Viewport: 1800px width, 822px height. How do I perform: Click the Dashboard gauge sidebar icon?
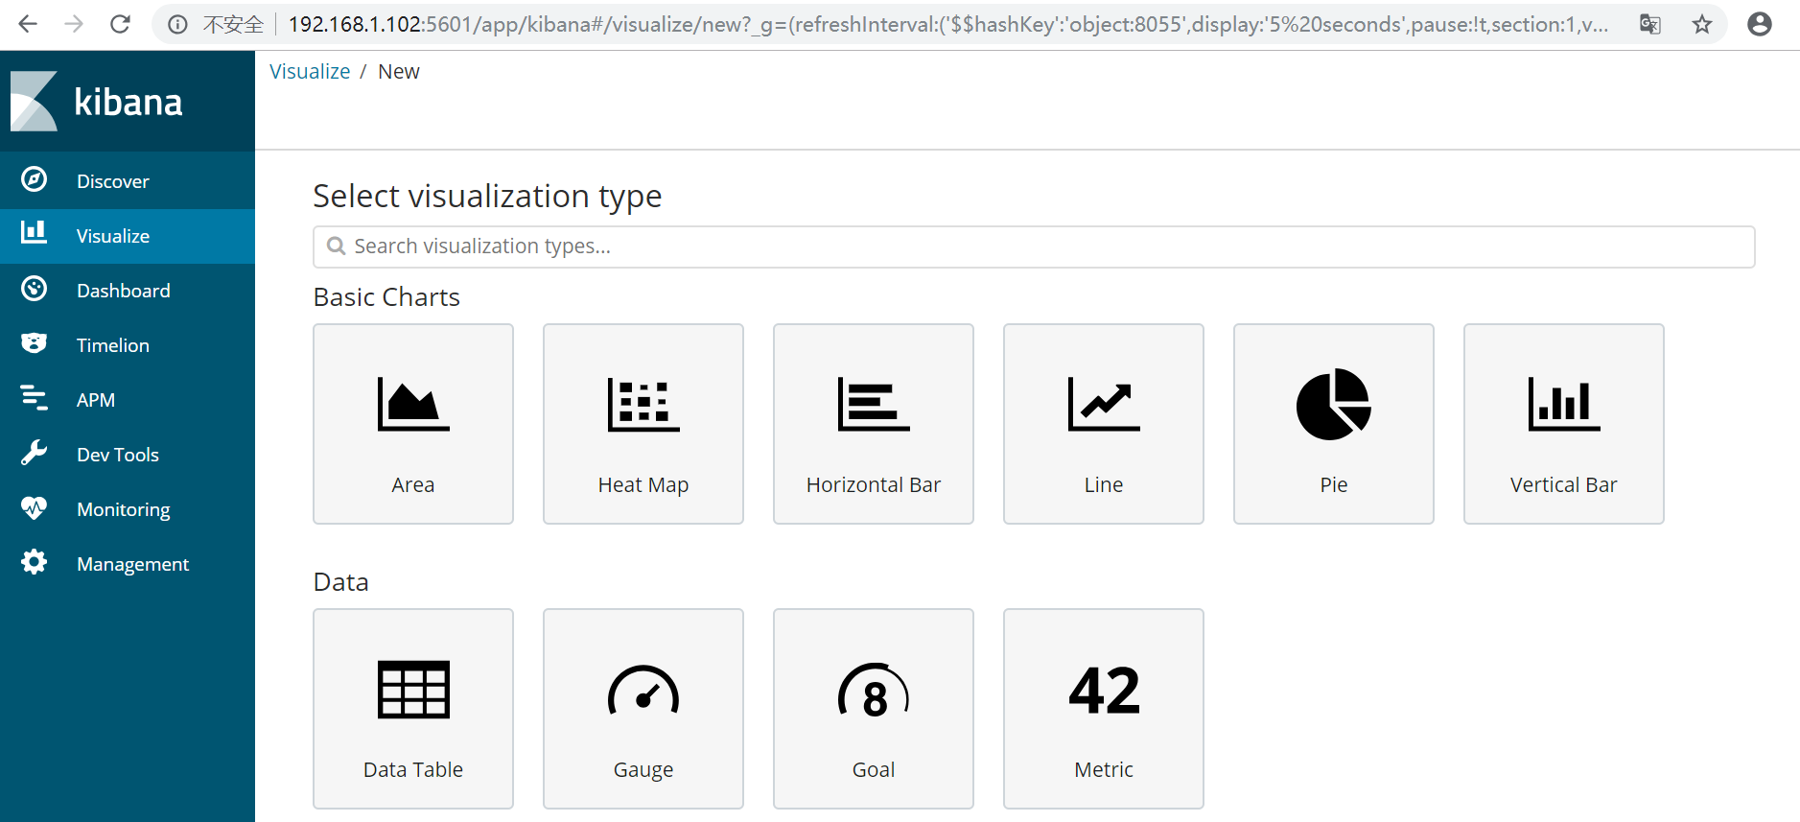[34, 289]
